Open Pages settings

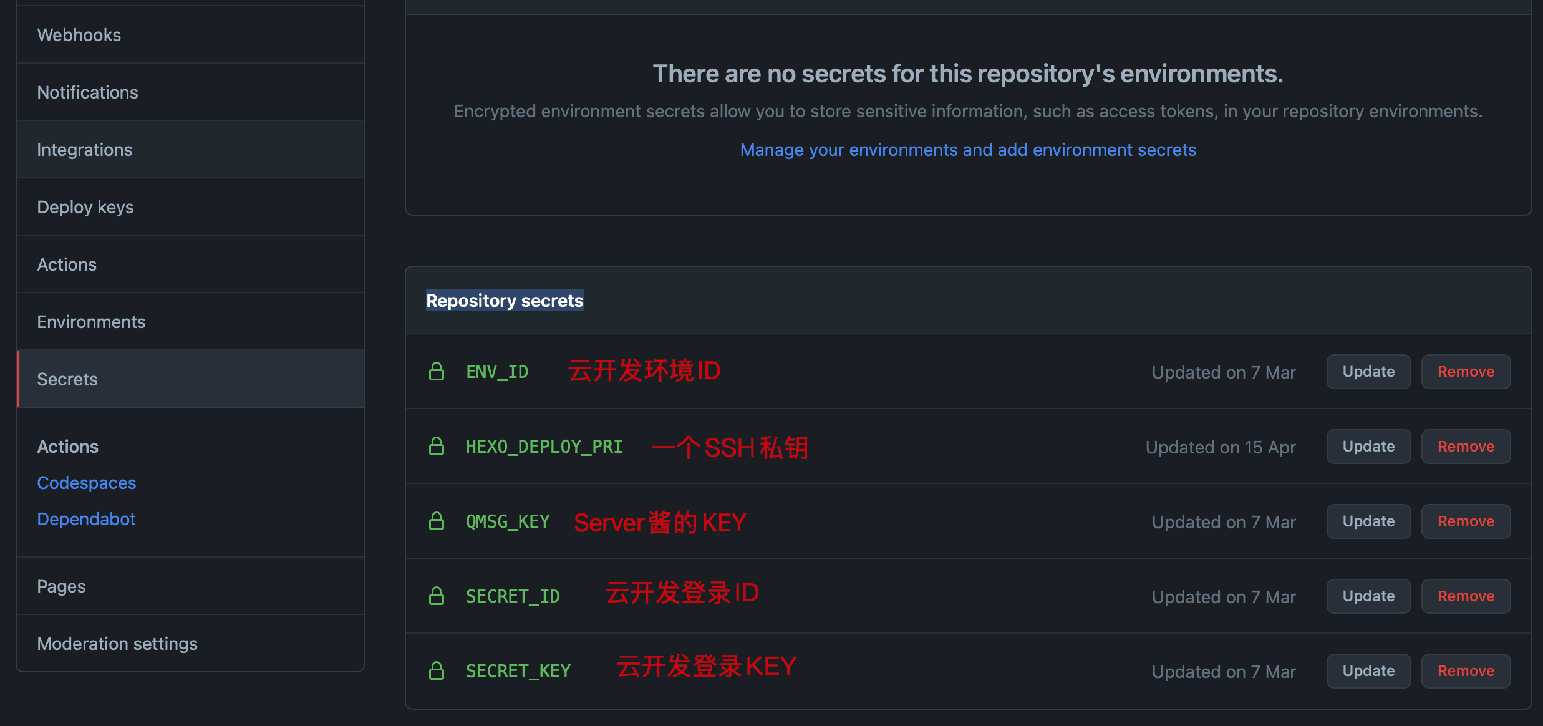tap(61, 586)
